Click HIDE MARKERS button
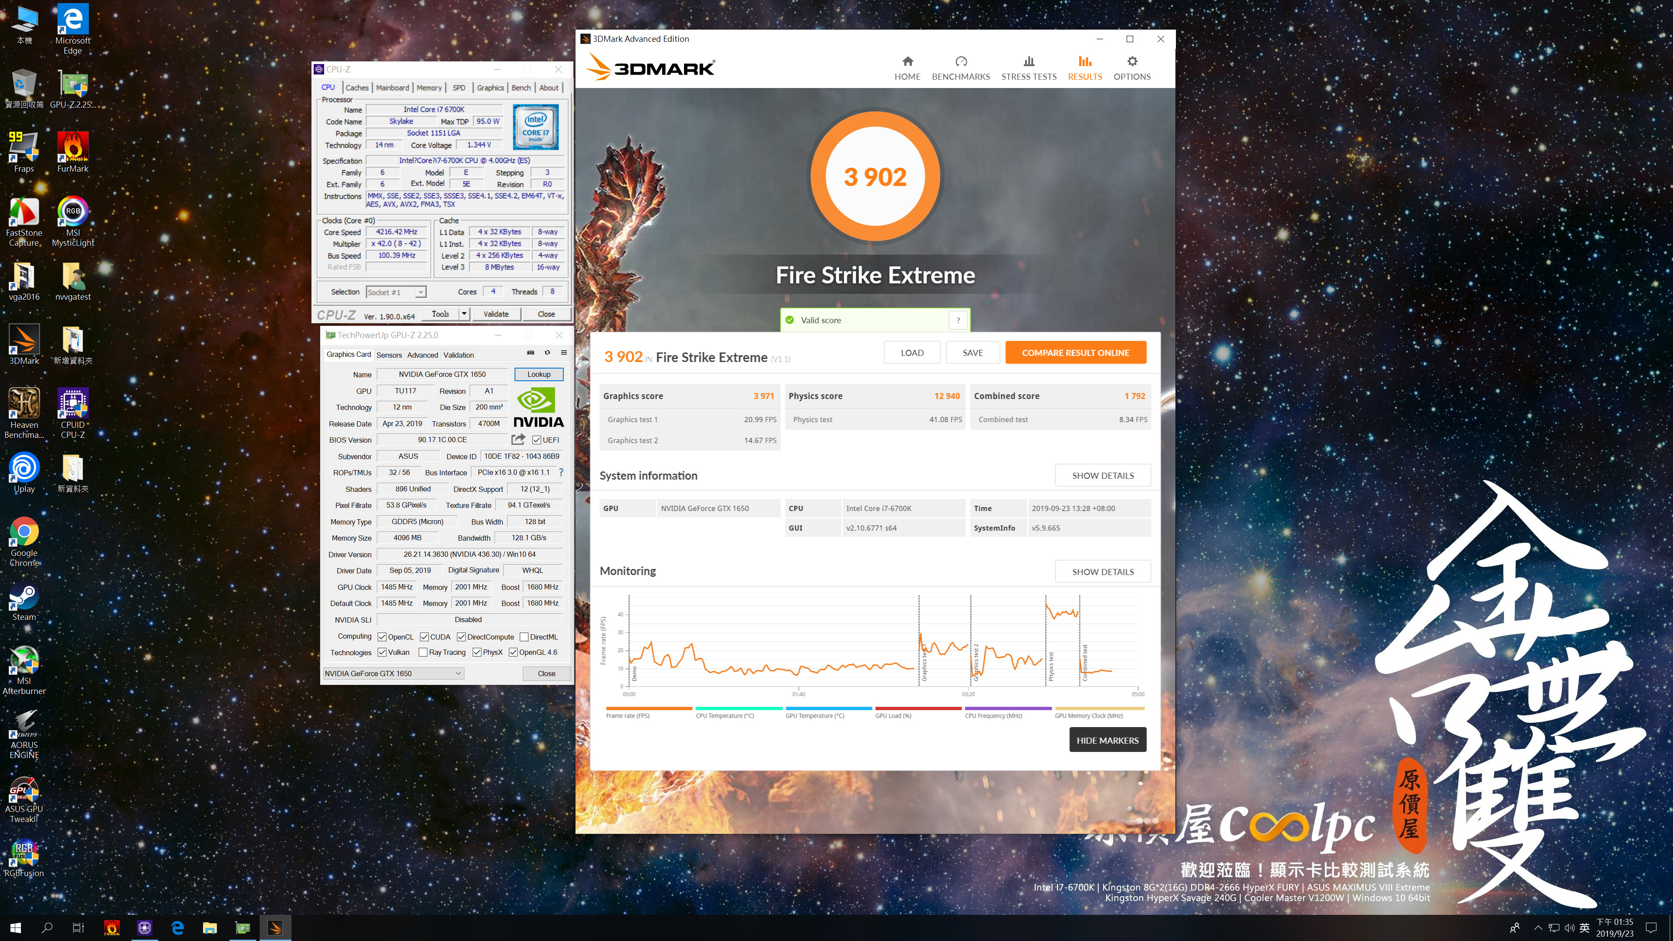Image resolution: width=1673 pixels, height=941 pixels. 1107,740
